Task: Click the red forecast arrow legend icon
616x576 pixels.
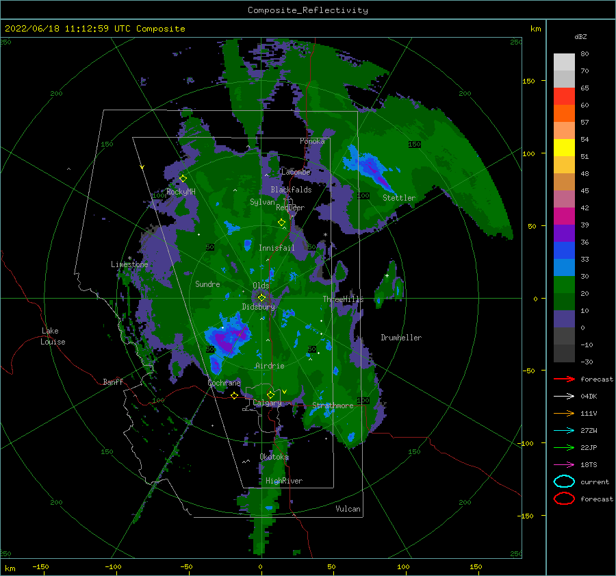Action: coord(564,379)
